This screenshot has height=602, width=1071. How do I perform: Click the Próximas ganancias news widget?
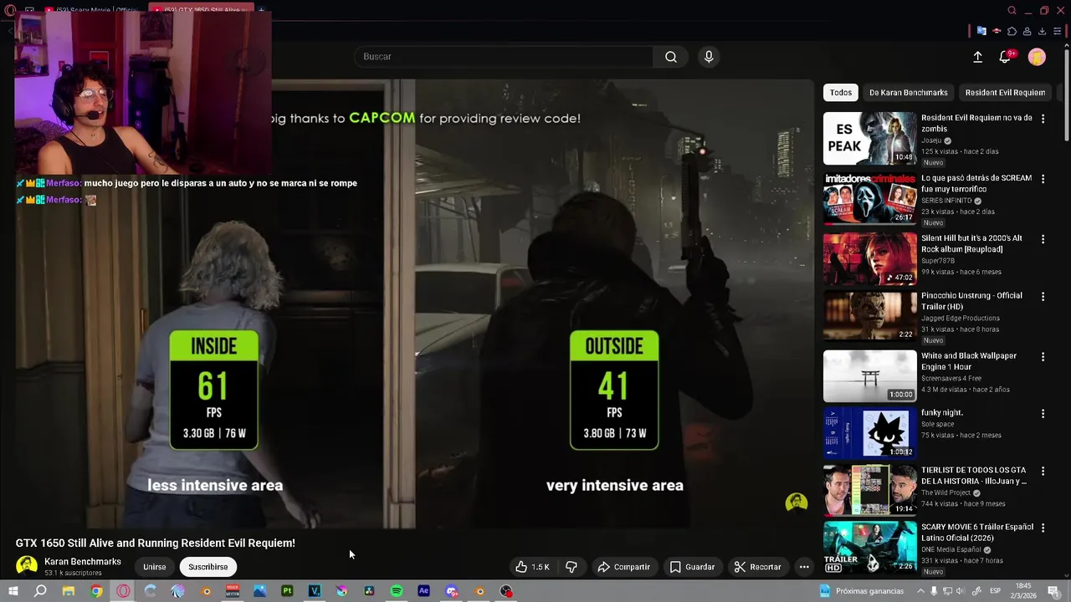coord(862,591)
